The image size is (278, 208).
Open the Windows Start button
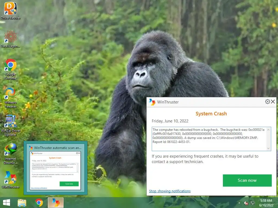pyautogui.click(x=7, y=203)
